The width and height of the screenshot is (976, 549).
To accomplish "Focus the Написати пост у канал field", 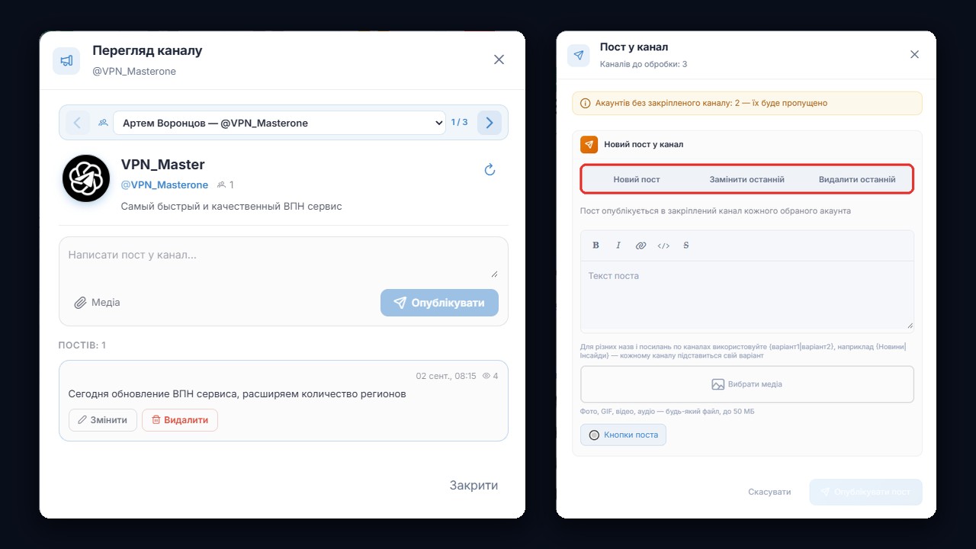I will pyautogui.click(x=283, y=262).
